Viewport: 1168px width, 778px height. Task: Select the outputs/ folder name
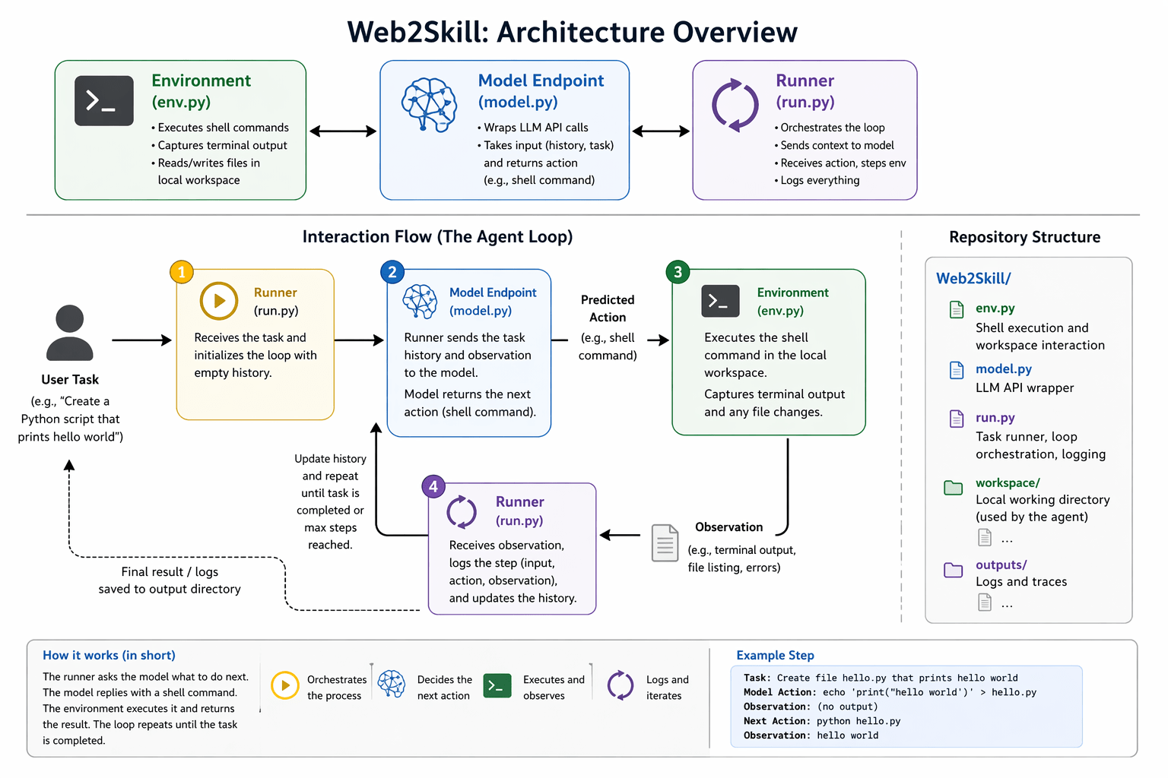point(1001,565)
